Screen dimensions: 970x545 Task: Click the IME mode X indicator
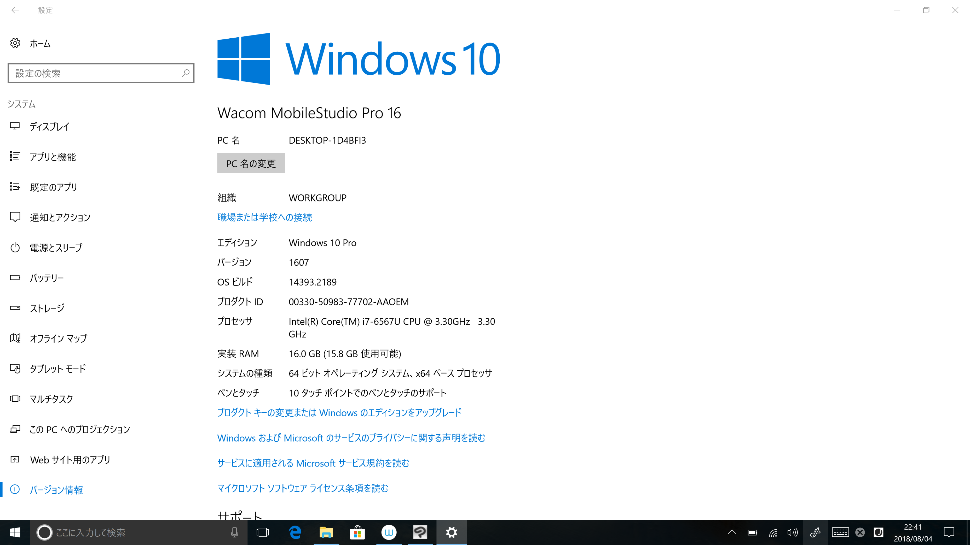860,532
